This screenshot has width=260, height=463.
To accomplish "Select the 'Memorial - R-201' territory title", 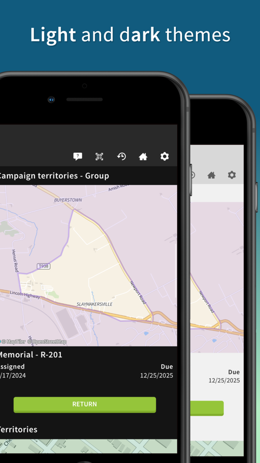I will (x=30, y=354).
